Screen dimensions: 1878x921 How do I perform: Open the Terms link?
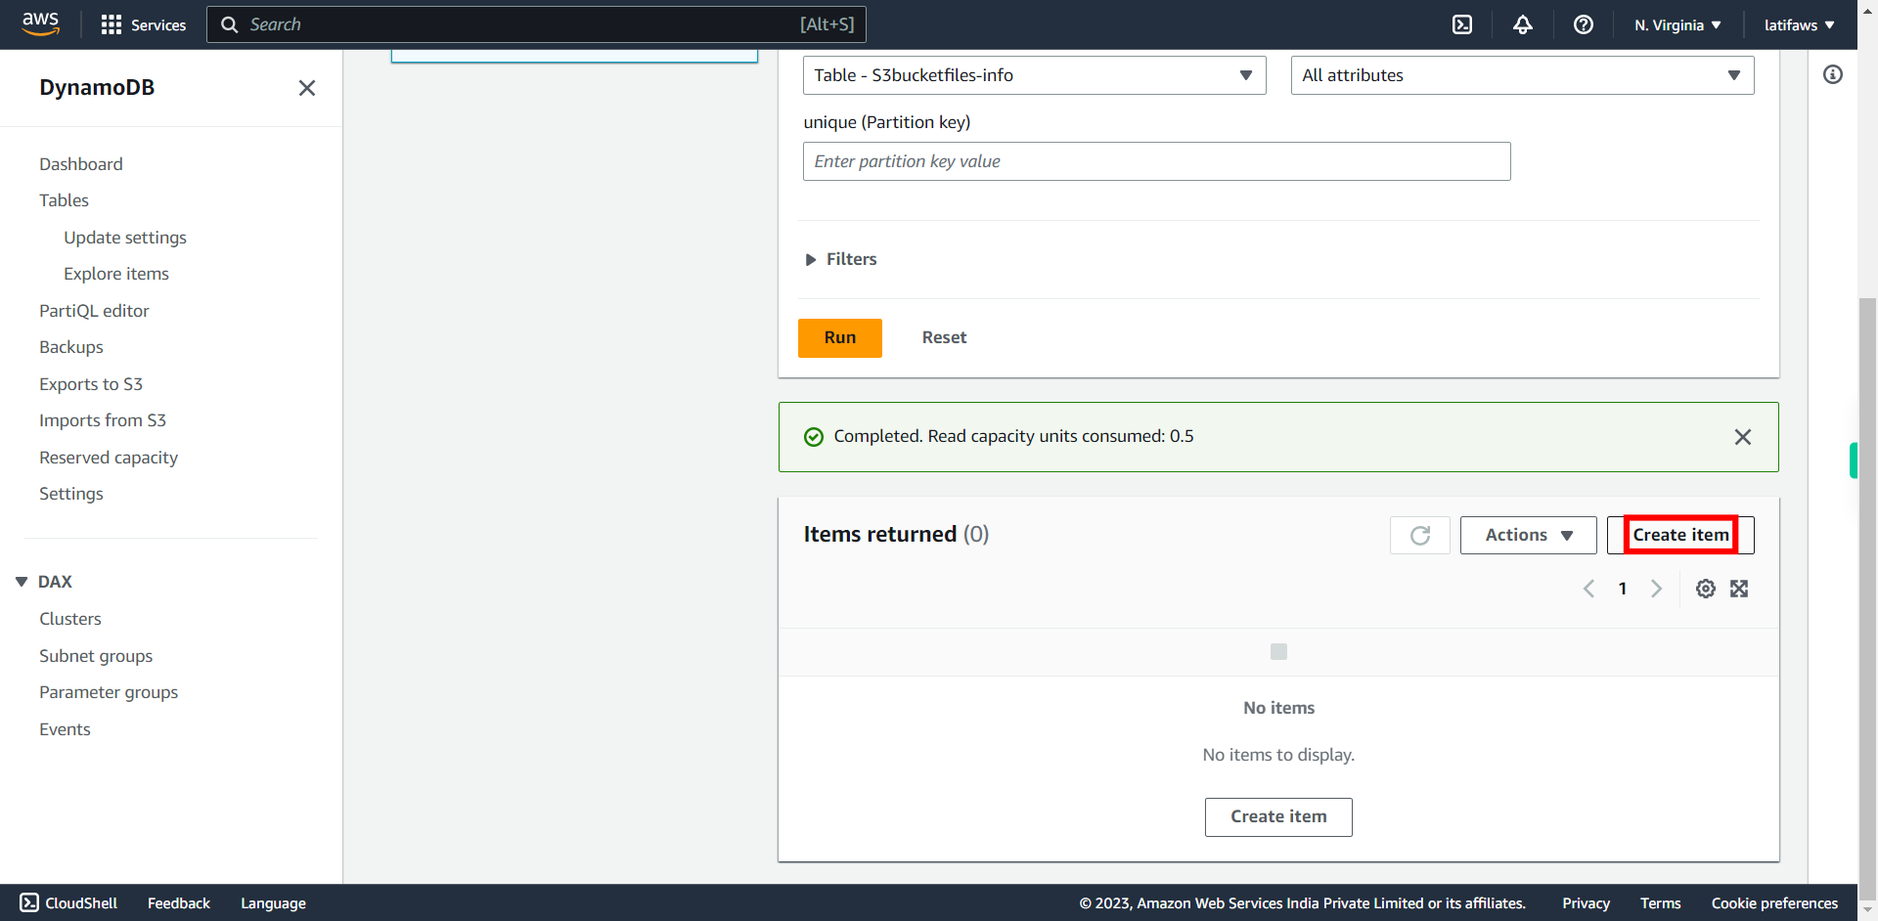point(1660,903)
